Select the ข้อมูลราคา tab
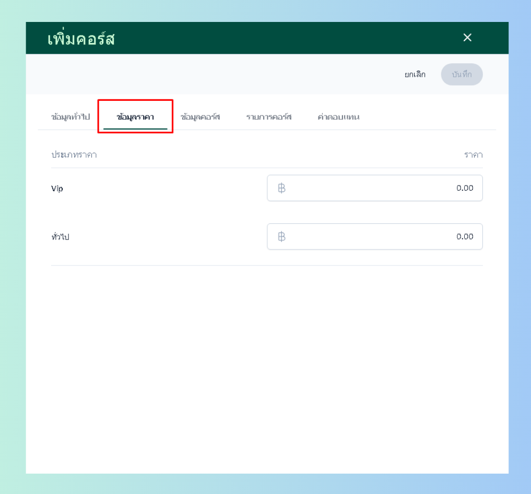The height and width of the screenshot is (494, 531). 135,117
